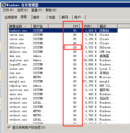The image size is (130, 133).
Task: Click user Admin... of dwm.exe
Action: pos(39,56)
